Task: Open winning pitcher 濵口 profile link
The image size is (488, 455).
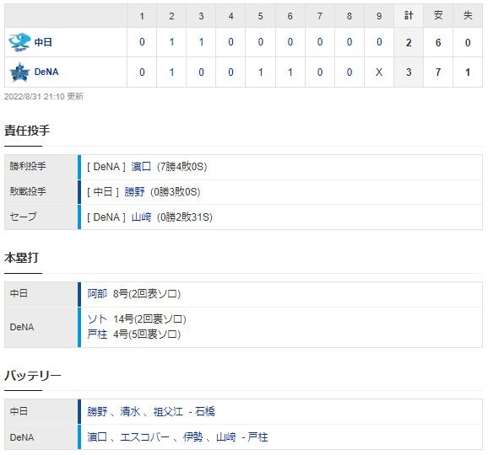Action: click(141, 167)
